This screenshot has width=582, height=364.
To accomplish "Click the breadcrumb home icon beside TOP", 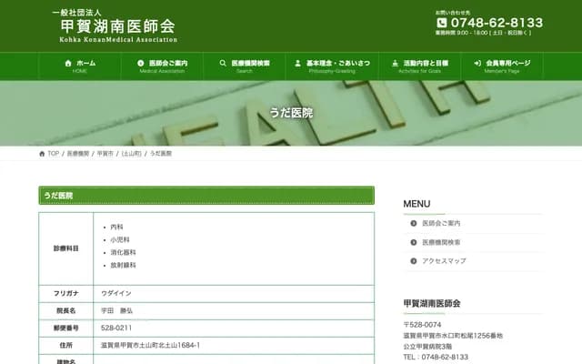I will [42, 154].
